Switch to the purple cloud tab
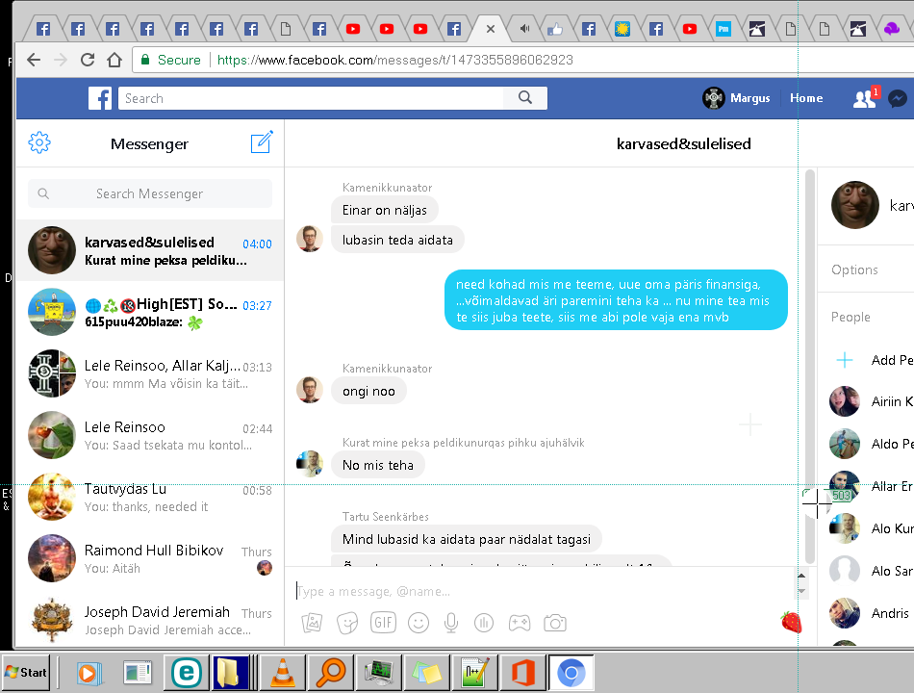Viewport: 914px width, 693px height. click(x=891, y=29)
